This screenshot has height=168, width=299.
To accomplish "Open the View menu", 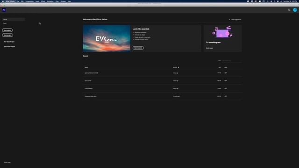I will pos(57,1).
